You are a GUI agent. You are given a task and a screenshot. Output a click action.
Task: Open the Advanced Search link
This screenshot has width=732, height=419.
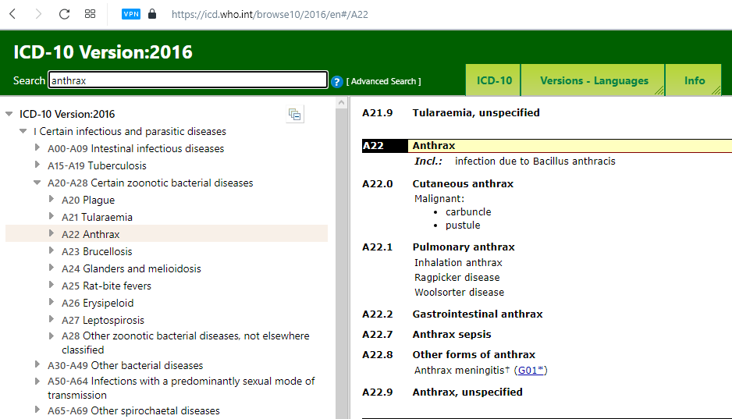point(383,81)
